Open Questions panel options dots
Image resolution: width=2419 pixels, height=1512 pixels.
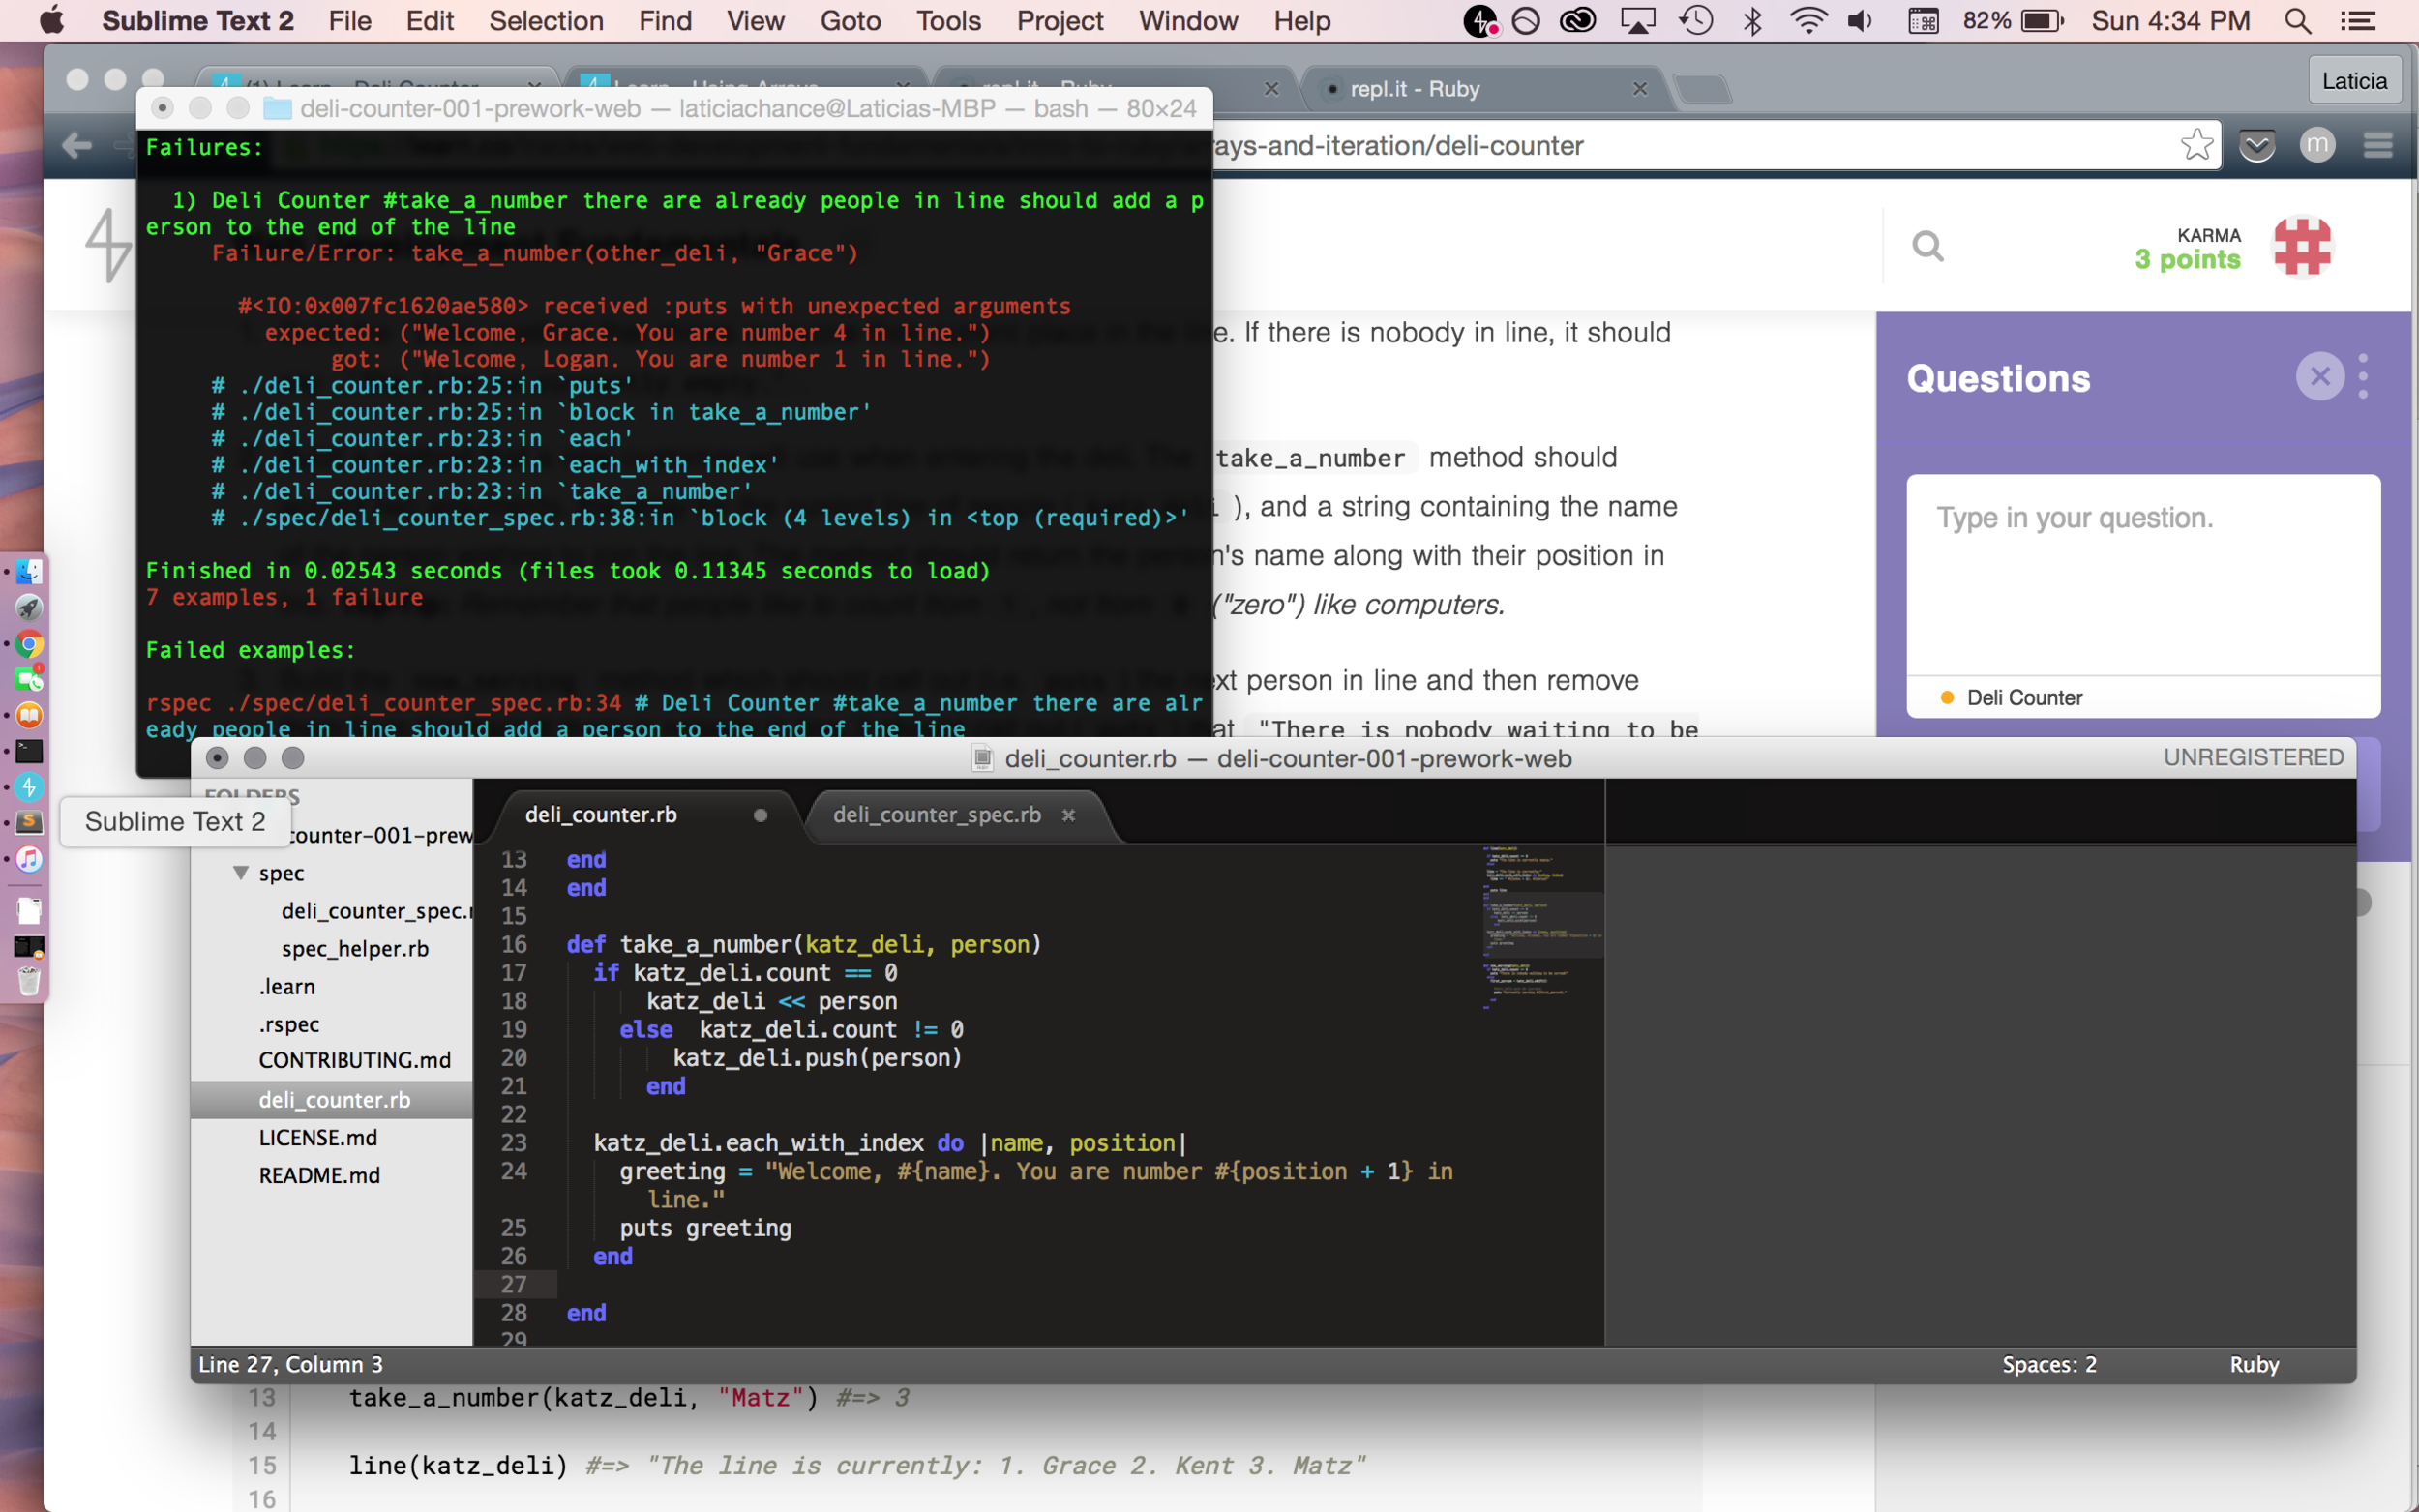(2363, 376)
